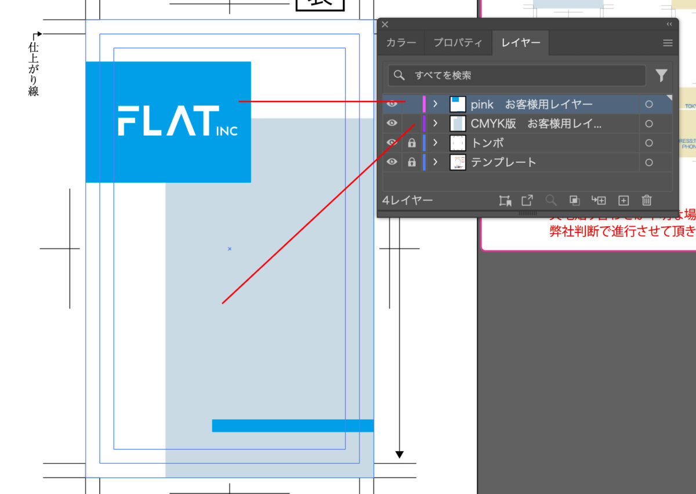Unlock the トンボ layer

click(x=412, y=143)
